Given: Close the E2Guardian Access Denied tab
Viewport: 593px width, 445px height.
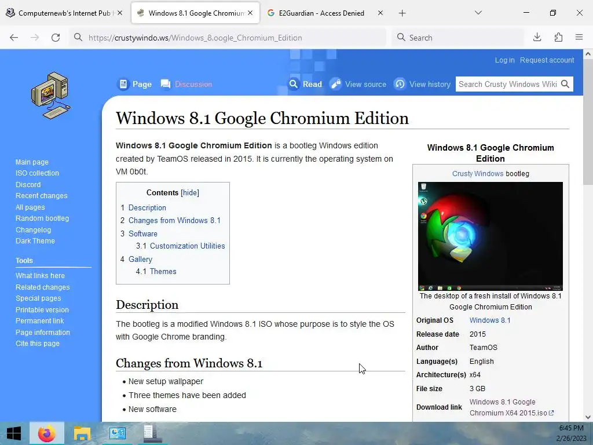Looking at the screenshot, I should tap(380, 13).
